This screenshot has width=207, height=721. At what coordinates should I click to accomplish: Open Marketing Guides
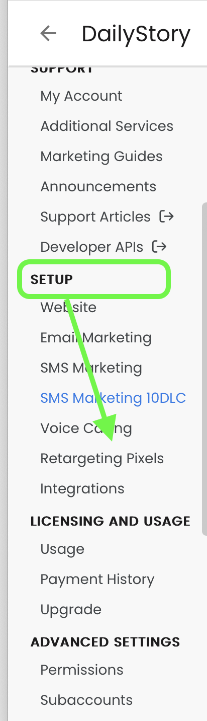101,156
